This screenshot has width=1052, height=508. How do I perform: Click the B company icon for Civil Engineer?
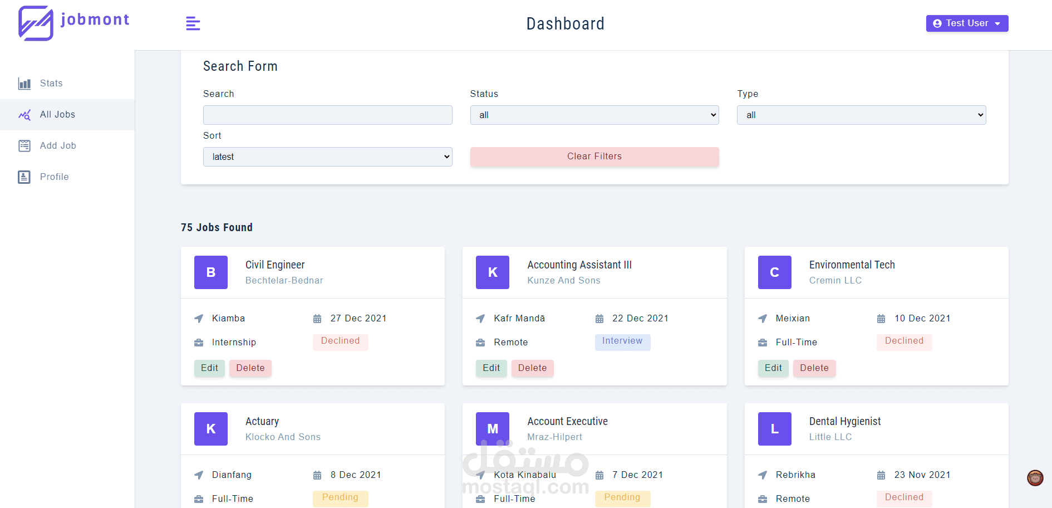click(211, 272)
